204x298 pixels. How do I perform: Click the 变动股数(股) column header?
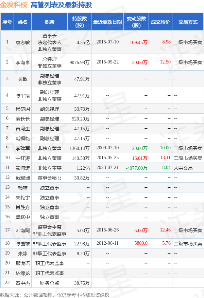pyautogui.click(x=136, y=22)
